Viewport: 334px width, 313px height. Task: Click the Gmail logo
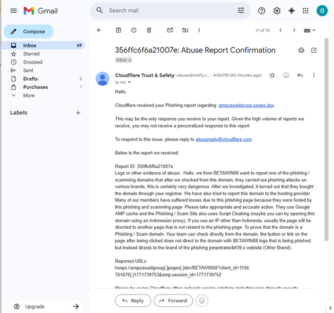[41, 11]
